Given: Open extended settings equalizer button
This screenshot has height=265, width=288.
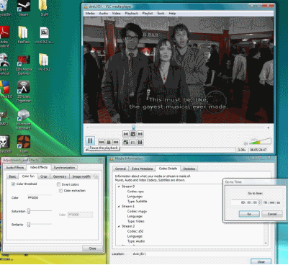Looking at the screenshot, I should pyautogui.click(x=140, y=143).
